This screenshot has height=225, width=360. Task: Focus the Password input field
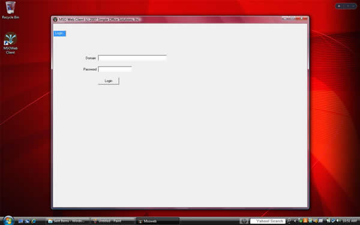115,69
